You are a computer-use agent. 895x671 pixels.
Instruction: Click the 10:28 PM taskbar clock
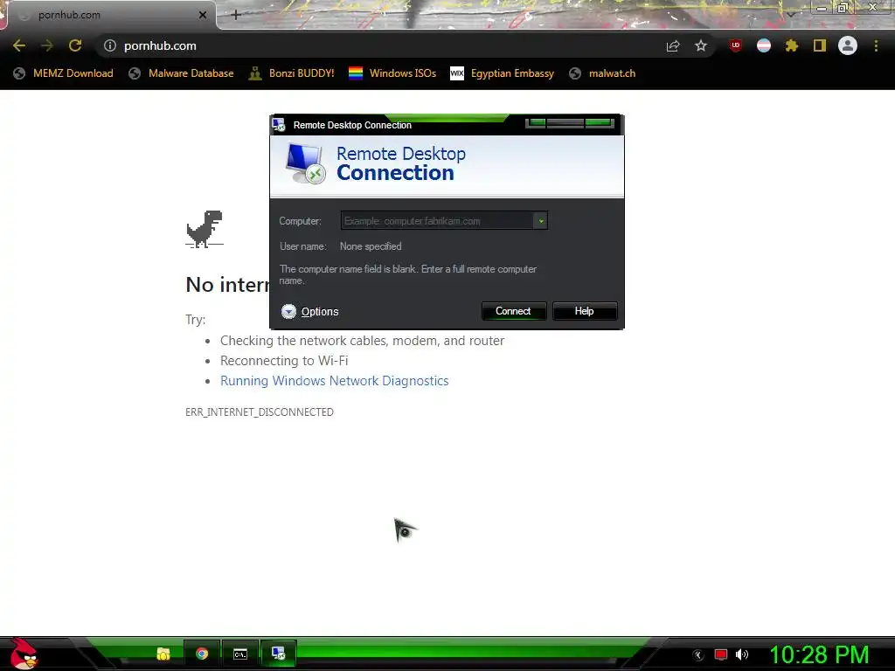pyautogui.click(x=819, y=654)
